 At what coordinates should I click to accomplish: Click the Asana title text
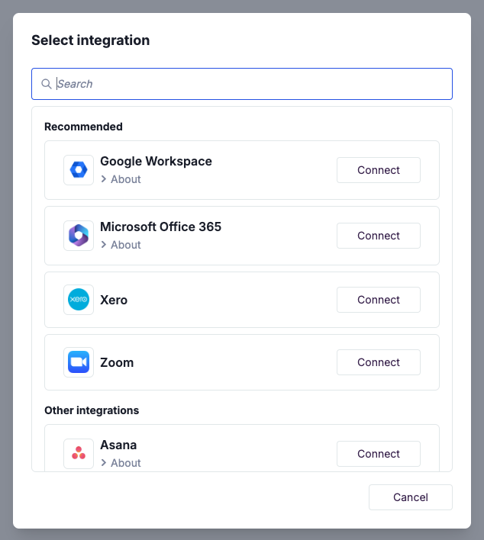pos(118,445)
